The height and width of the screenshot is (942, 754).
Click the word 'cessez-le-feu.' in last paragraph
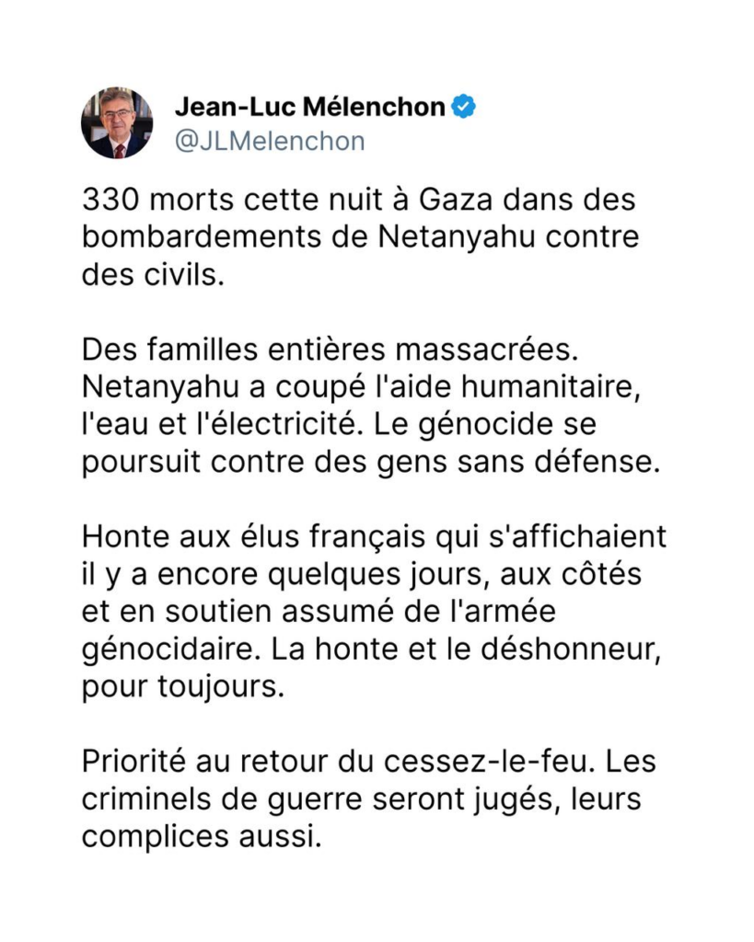(490, 762)
